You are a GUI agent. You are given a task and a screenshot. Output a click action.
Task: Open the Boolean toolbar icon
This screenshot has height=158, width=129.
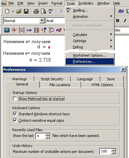[x=44, y=30]
